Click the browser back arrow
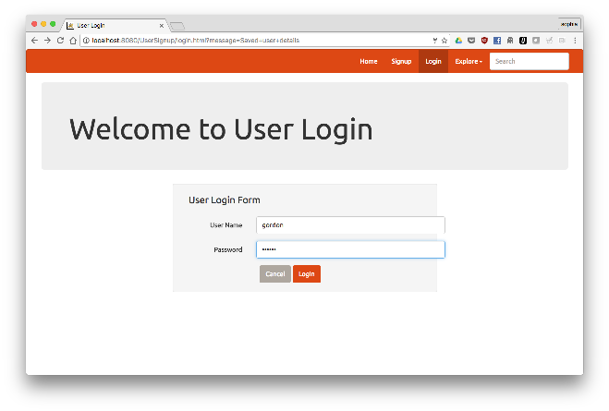The image size is (609, 411). point(34,41)
